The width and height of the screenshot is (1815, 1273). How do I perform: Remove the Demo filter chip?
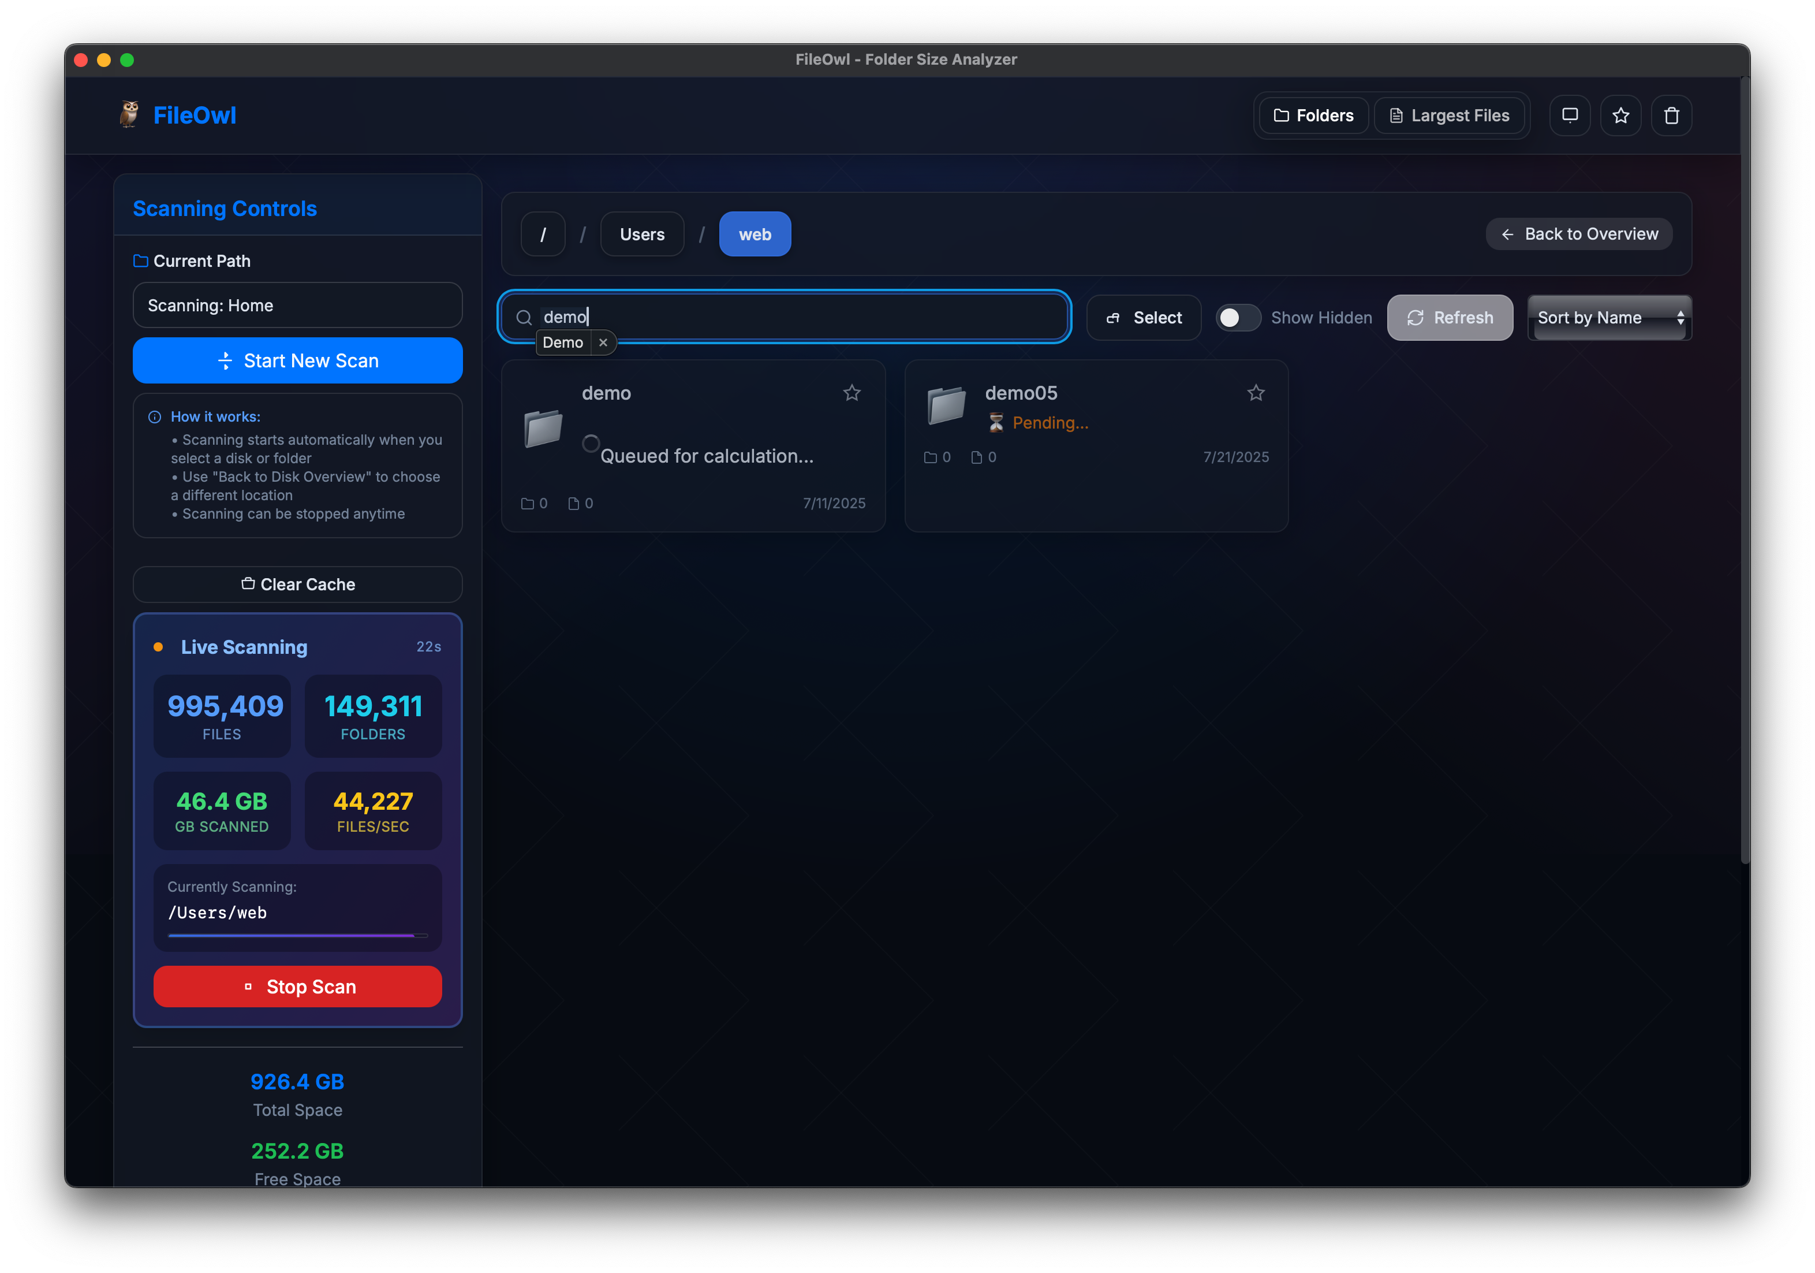(x=603, y=343)
